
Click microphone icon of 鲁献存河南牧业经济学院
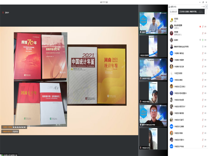pyautogui.click(x=203, y=47)
